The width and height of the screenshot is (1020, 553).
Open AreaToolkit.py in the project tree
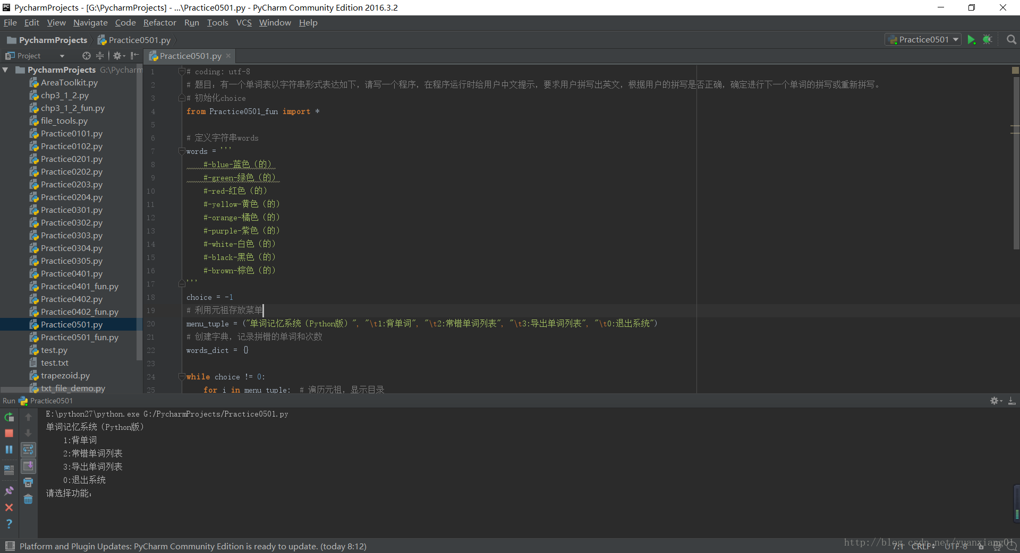[69, 83]
